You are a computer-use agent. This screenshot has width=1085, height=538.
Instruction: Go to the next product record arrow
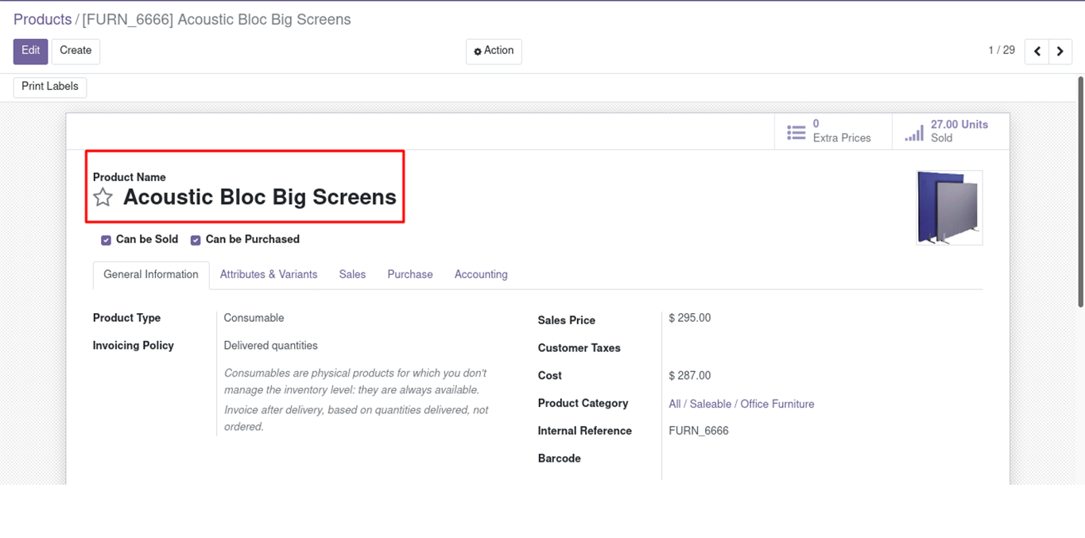tap(1060, 51)
